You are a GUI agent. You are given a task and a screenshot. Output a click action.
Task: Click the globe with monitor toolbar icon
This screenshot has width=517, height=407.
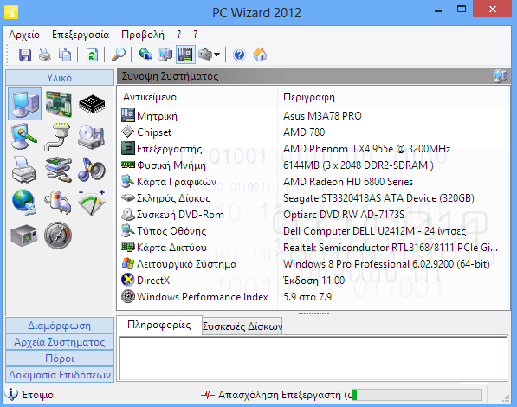tap(145, 55)
